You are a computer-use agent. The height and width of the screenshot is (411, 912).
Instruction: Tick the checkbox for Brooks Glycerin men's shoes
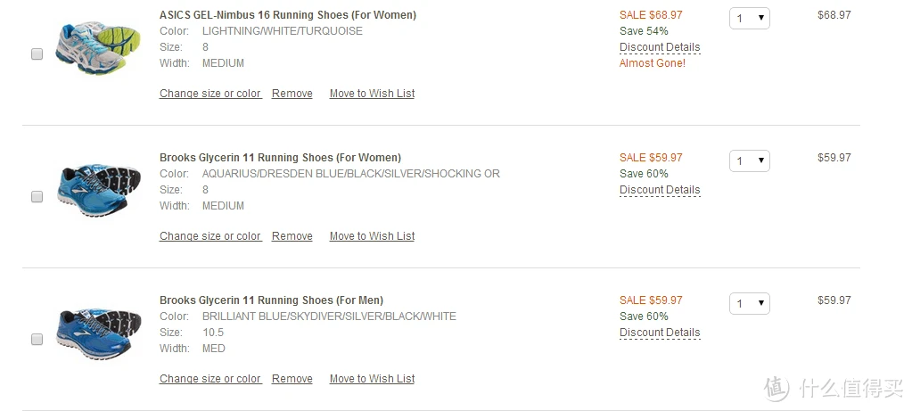[37, 339]
